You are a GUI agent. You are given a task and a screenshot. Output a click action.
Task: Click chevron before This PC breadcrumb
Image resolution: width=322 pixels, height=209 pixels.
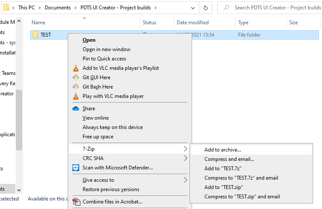[13, 8]
